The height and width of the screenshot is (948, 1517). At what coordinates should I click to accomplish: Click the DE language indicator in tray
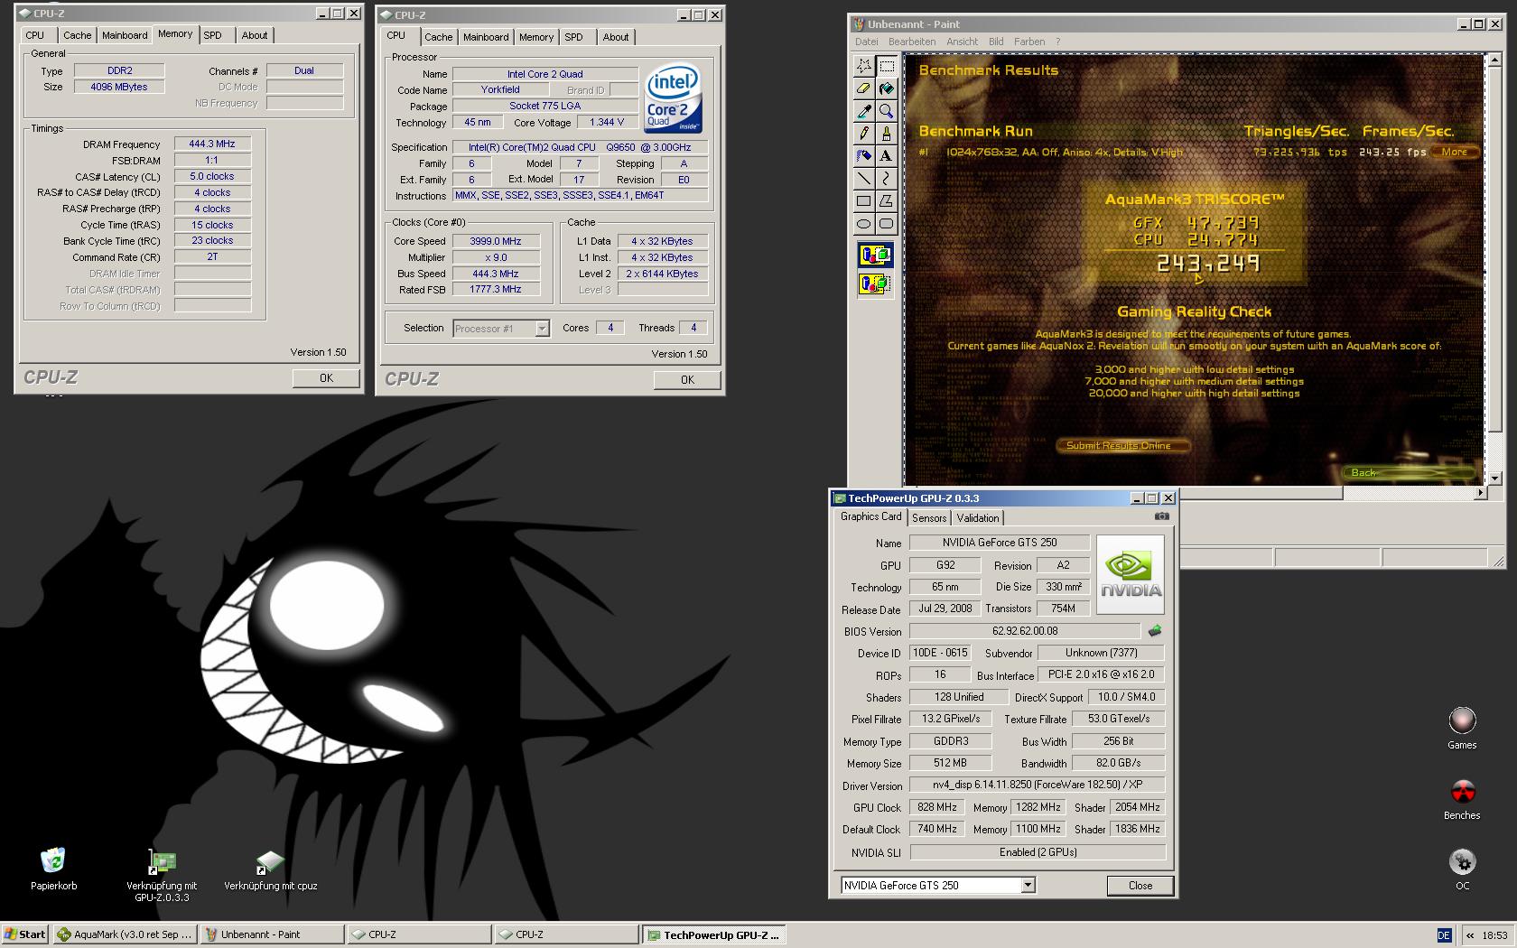coord(1443,935)
